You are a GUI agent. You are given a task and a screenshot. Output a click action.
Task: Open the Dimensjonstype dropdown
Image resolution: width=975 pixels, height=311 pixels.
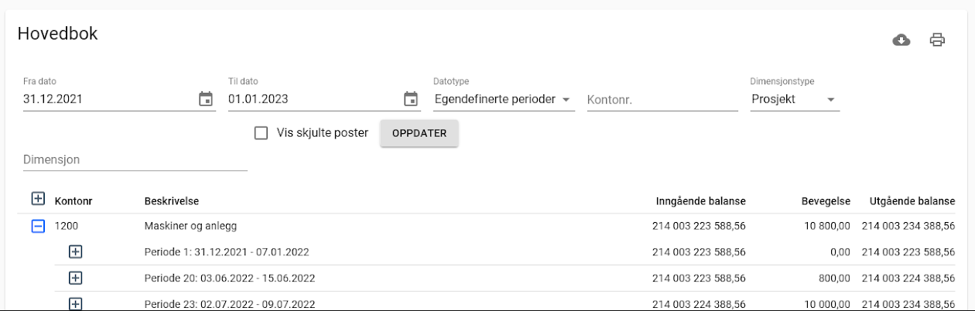(794, 100)
